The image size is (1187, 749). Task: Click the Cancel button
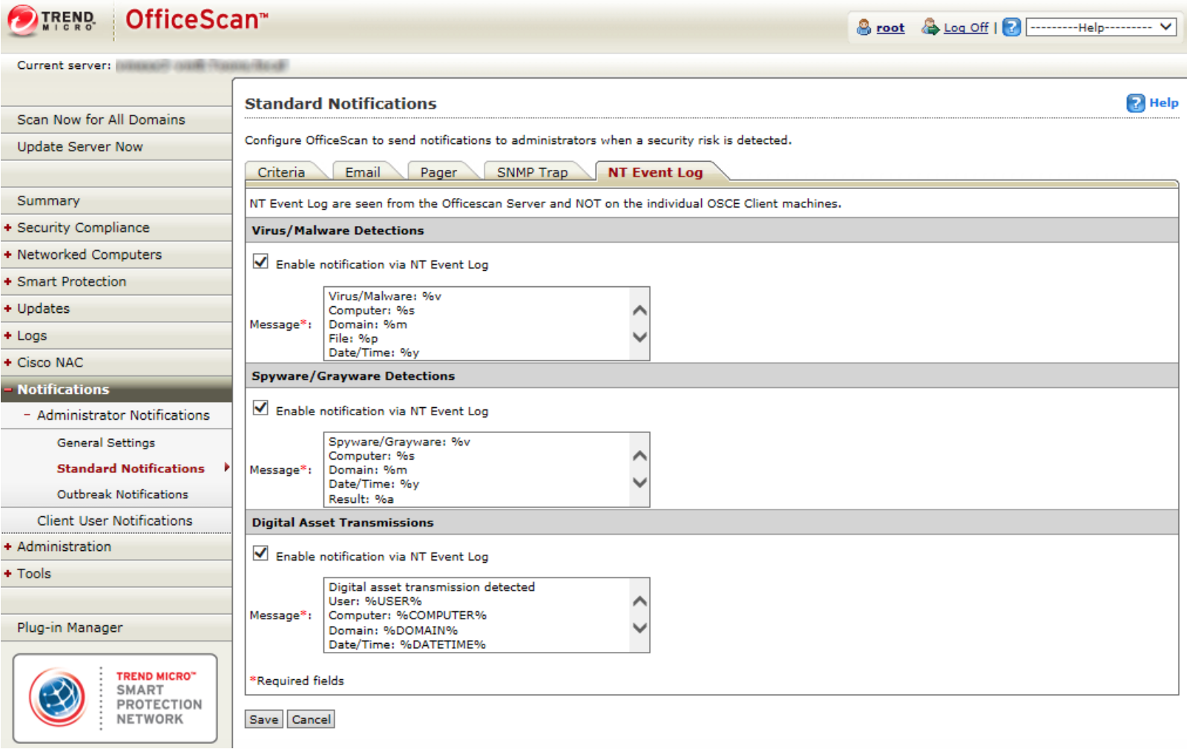(311, 719)
